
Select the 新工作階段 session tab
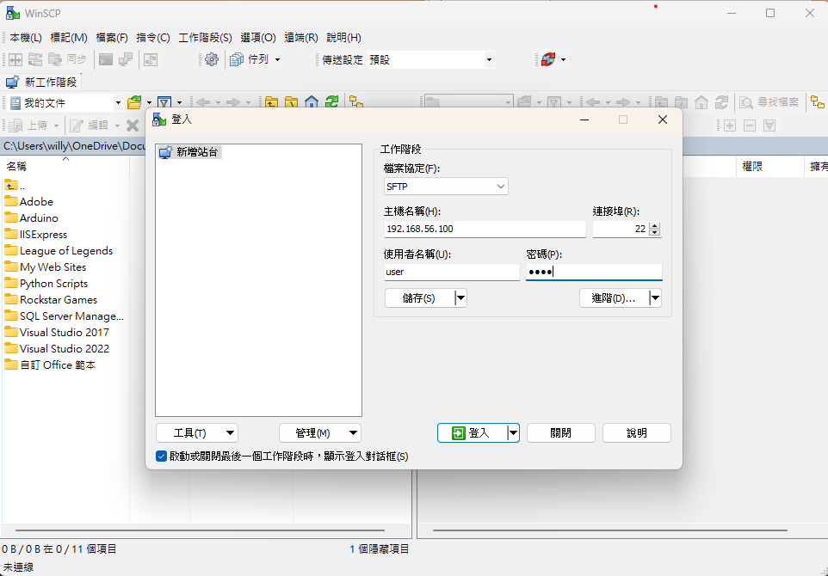(x=41, y=83)
